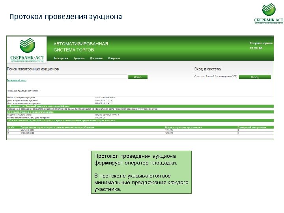Click the Сбербанк-АСТ logo in the site header

pyautogui.click(x=27, y=49)
